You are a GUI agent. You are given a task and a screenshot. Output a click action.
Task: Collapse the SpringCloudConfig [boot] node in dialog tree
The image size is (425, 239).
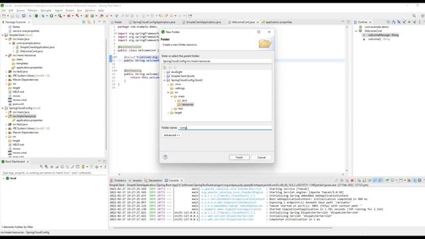pos(165,80)
